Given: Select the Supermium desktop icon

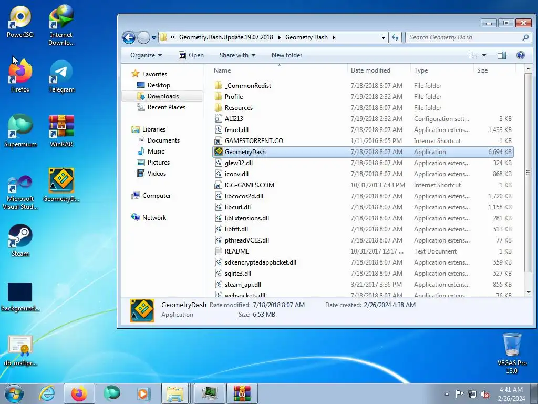Looking at the screenshot, I should 20,130.
